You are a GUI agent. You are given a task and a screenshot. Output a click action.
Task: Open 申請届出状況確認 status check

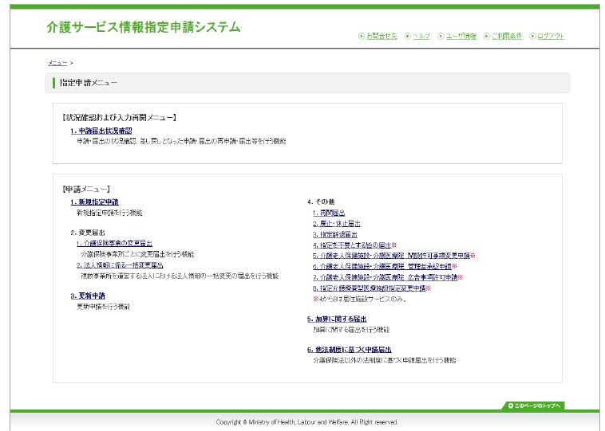101,130
